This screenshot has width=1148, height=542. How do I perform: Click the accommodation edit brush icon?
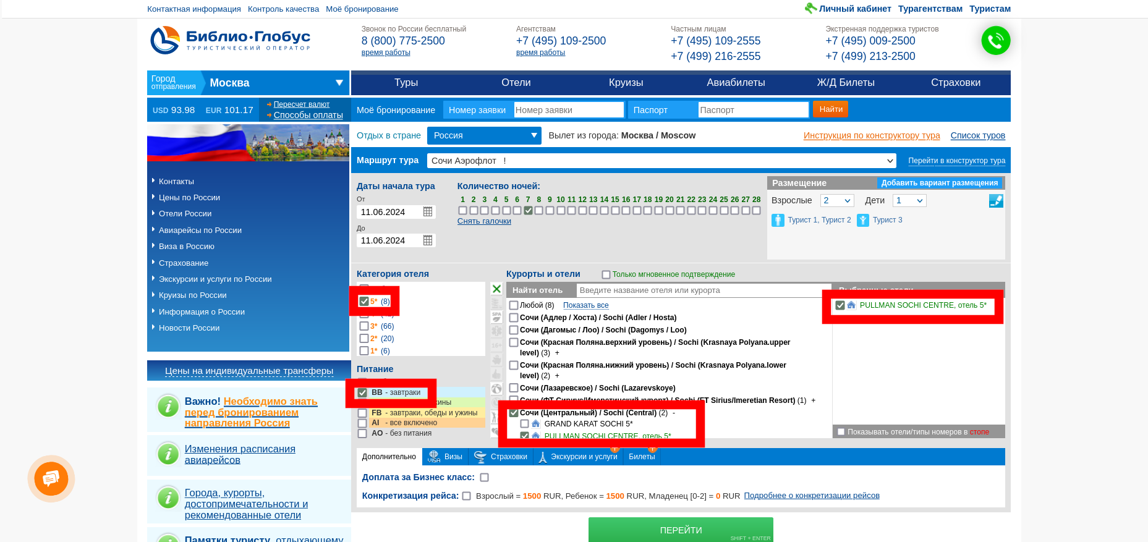click(x=995, y=201)
